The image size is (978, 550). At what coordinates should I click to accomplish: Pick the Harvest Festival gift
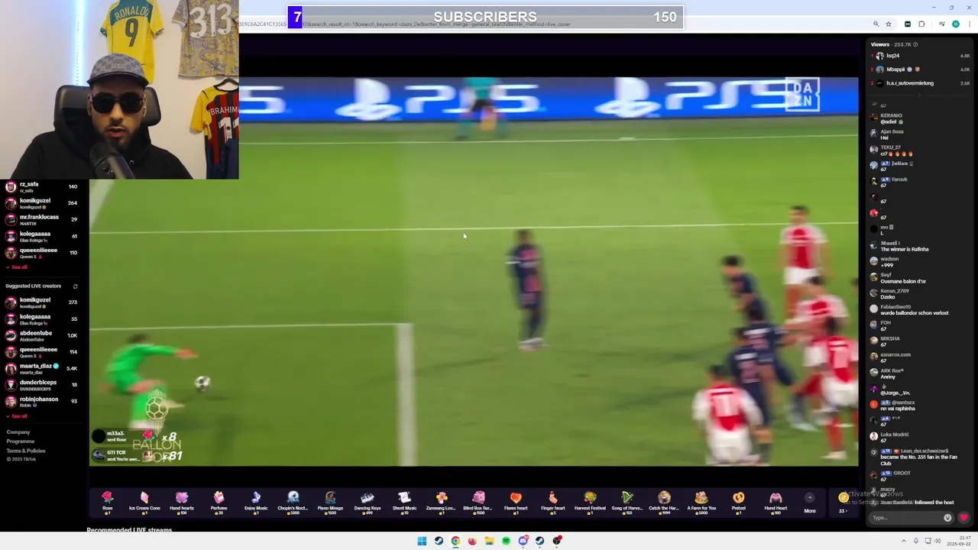(590, 501)
